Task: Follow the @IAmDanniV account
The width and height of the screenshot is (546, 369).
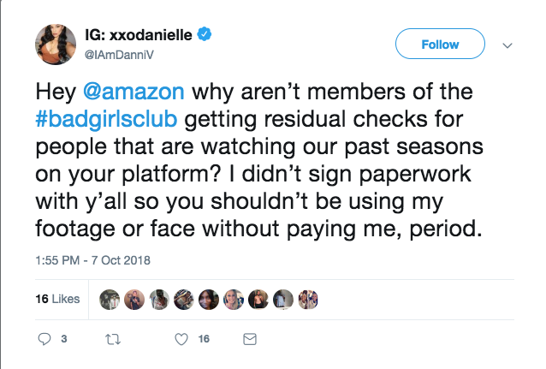Action: point(440,44)
